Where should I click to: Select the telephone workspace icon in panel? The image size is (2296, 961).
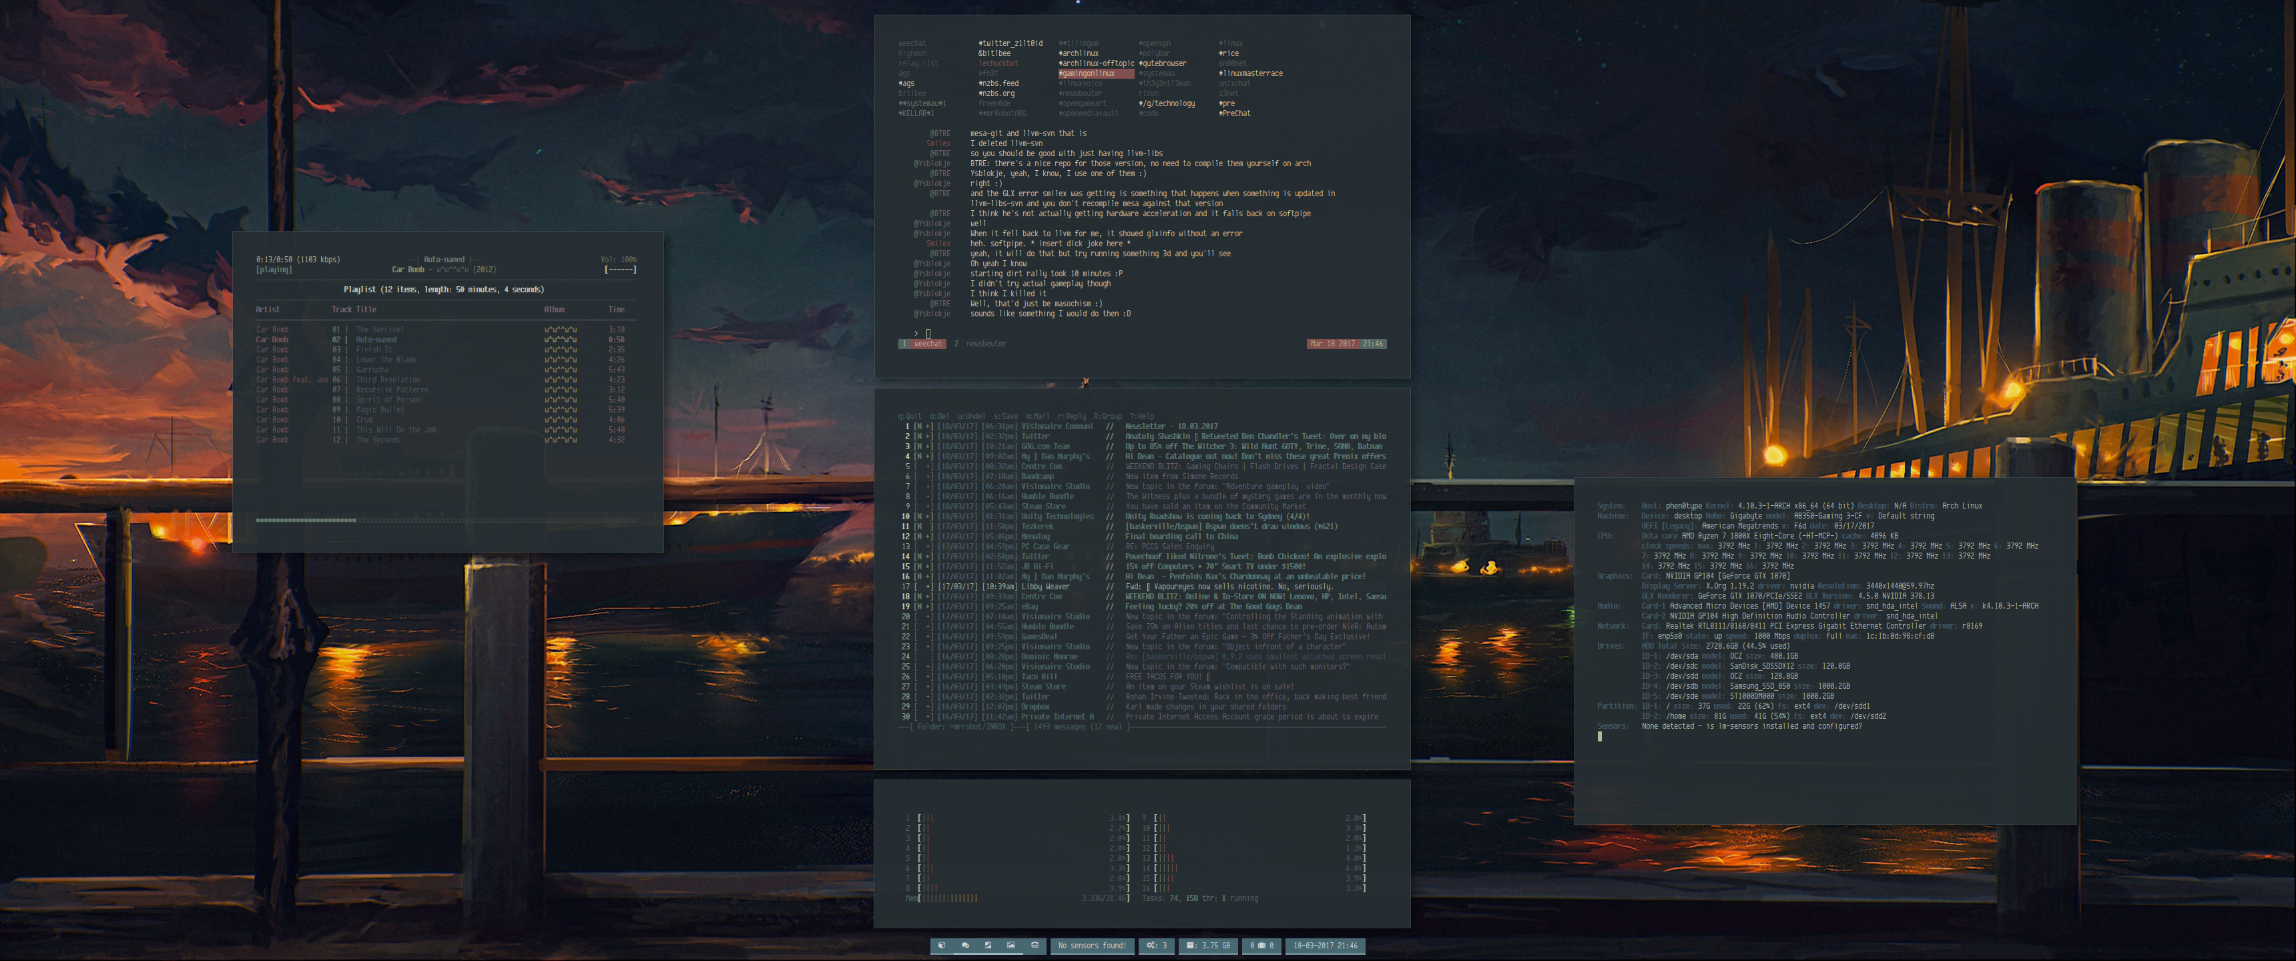(x=1035, y=945)
